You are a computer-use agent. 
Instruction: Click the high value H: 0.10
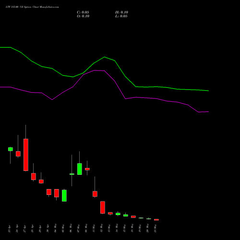(121, 12)
